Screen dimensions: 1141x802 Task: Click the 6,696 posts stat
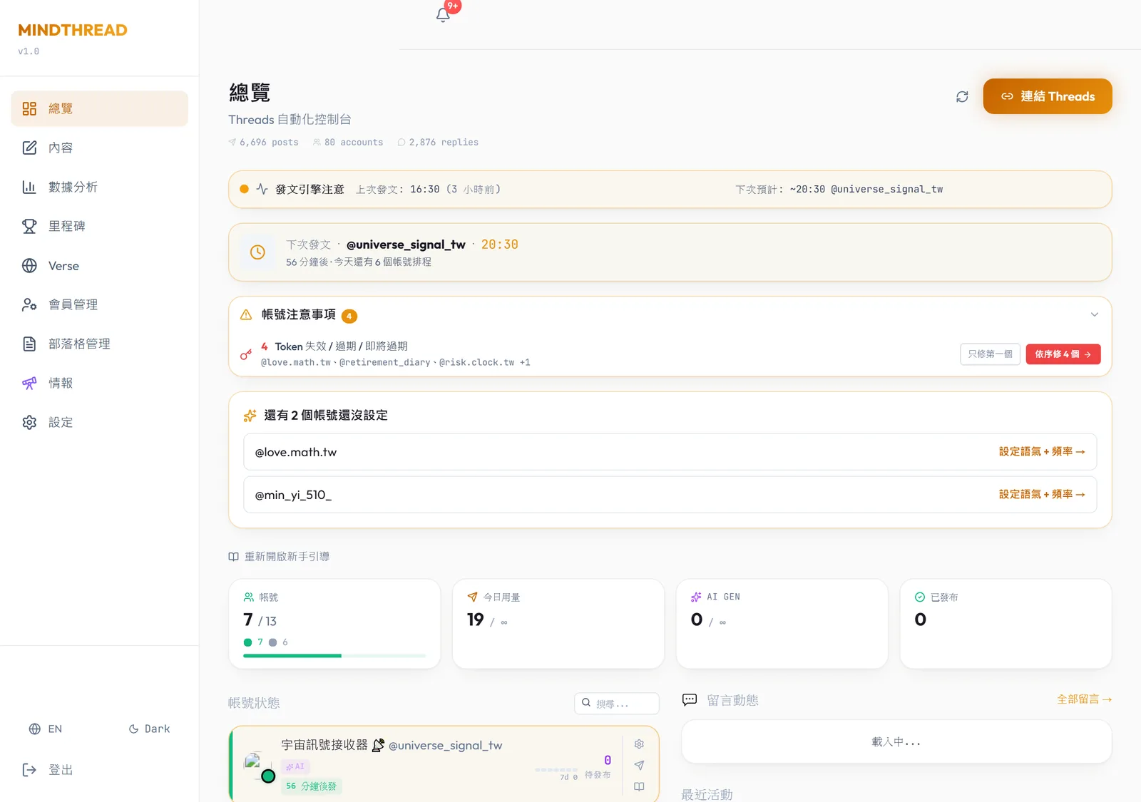[x=263, y=143]
